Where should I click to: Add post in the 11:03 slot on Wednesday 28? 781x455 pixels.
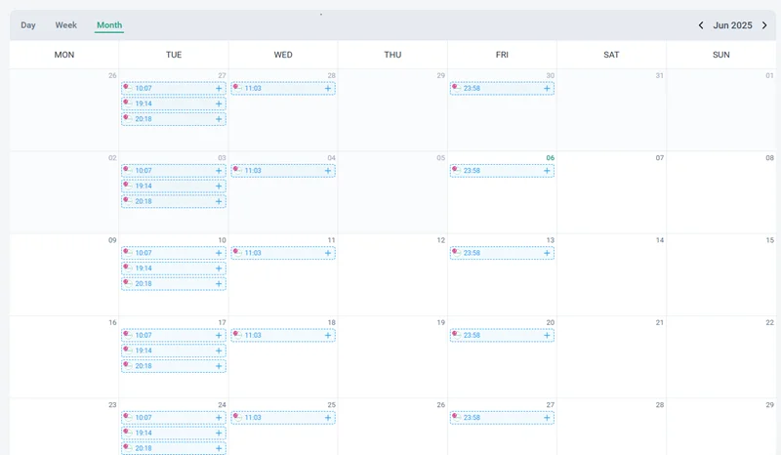[328, 88]
